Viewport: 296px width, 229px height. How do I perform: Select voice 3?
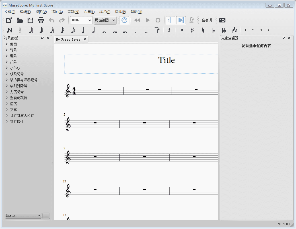(x=261, y=30)
